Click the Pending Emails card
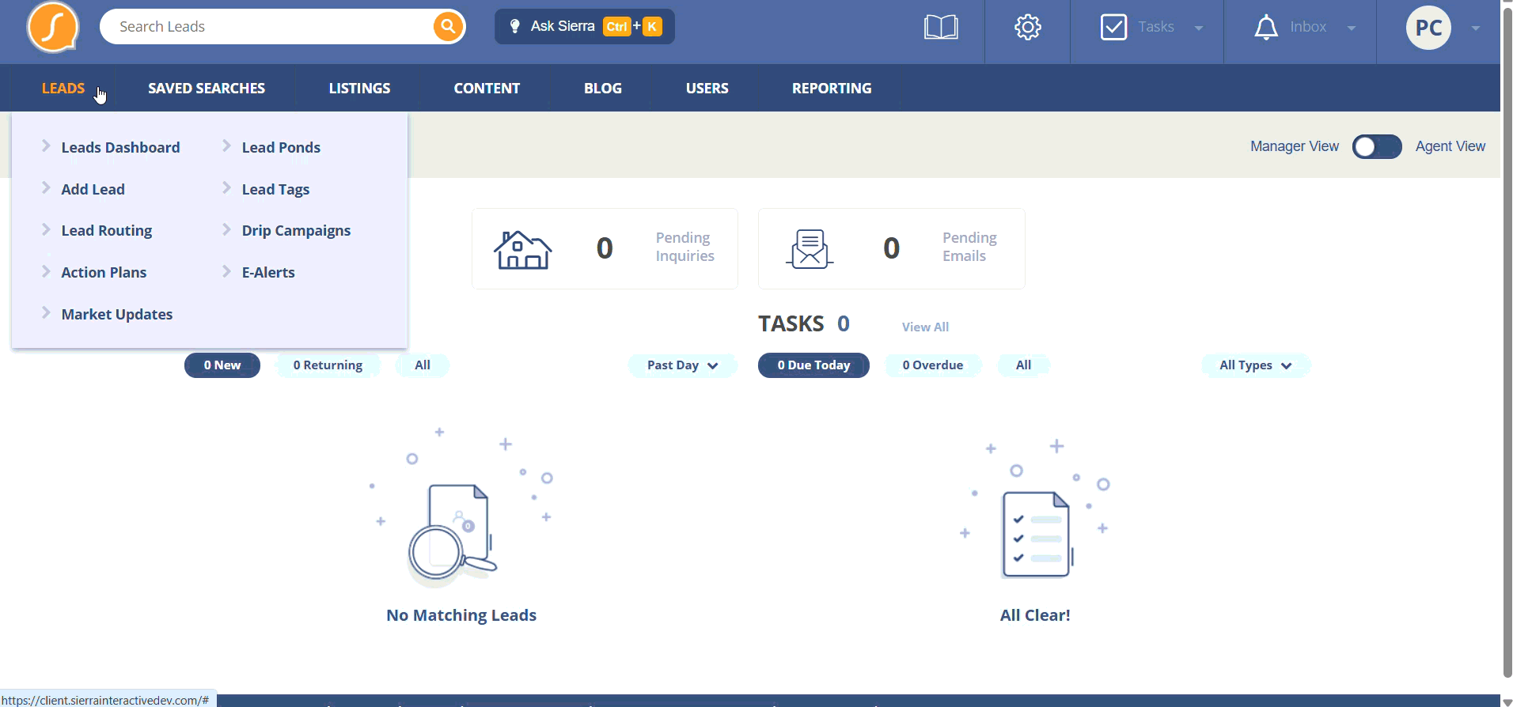The image size is (1513, 707). click(x=892, y=249)
